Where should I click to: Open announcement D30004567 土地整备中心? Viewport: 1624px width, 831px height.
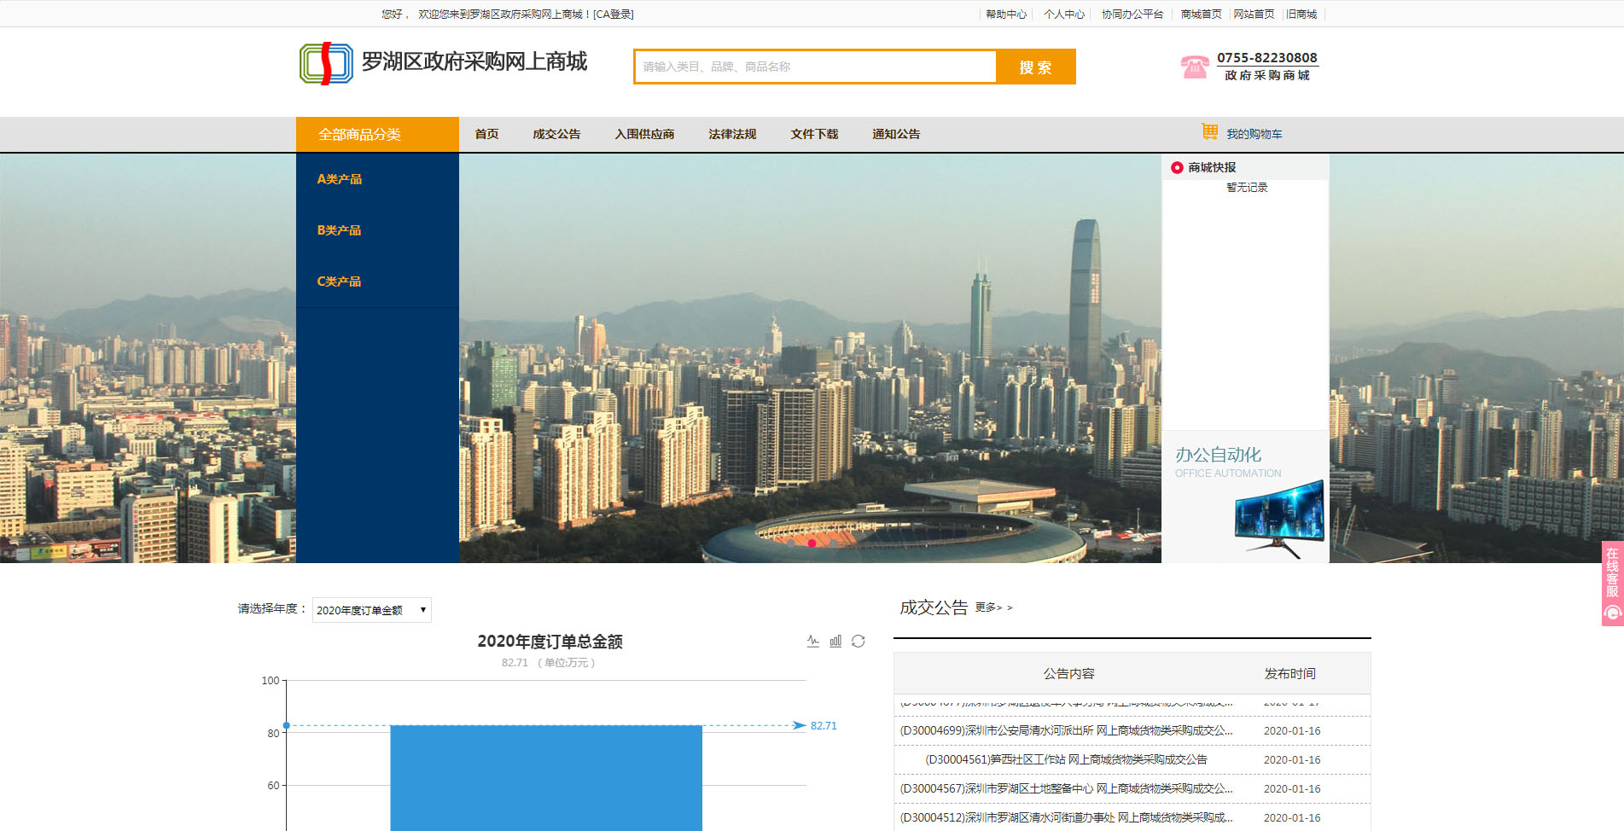[x=1066, y=788]
